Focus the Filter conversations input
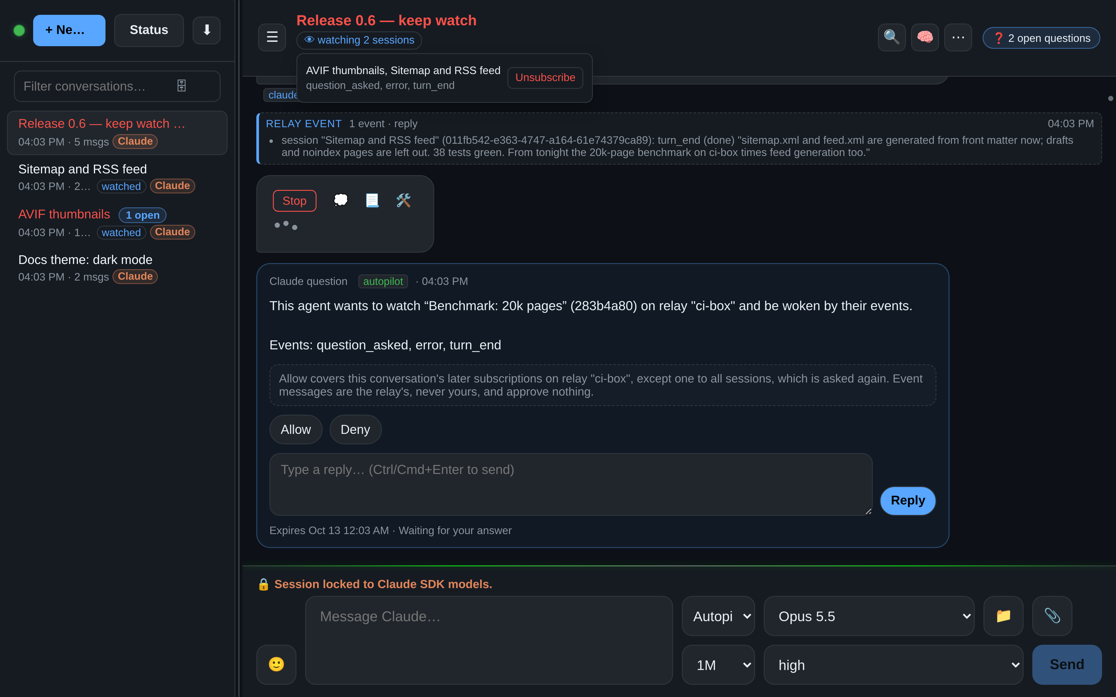This screenshot has height=697, width=1116. [x=117, y=86]
